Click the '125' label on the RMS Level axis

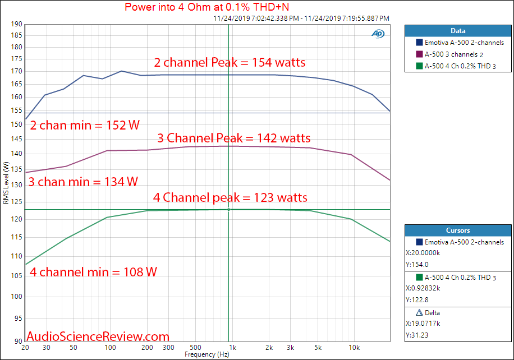click(16, 202)
